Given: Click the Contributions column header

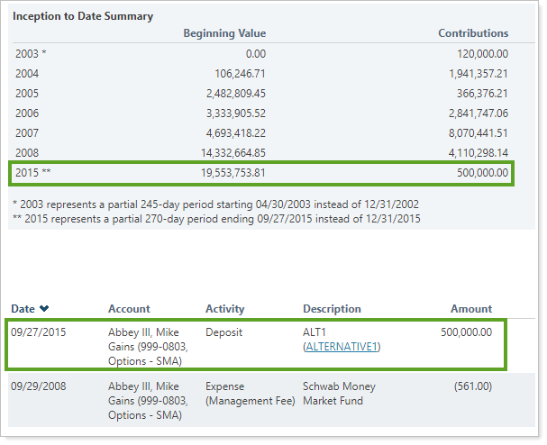Looking at the screenshot, I should 472,33.
